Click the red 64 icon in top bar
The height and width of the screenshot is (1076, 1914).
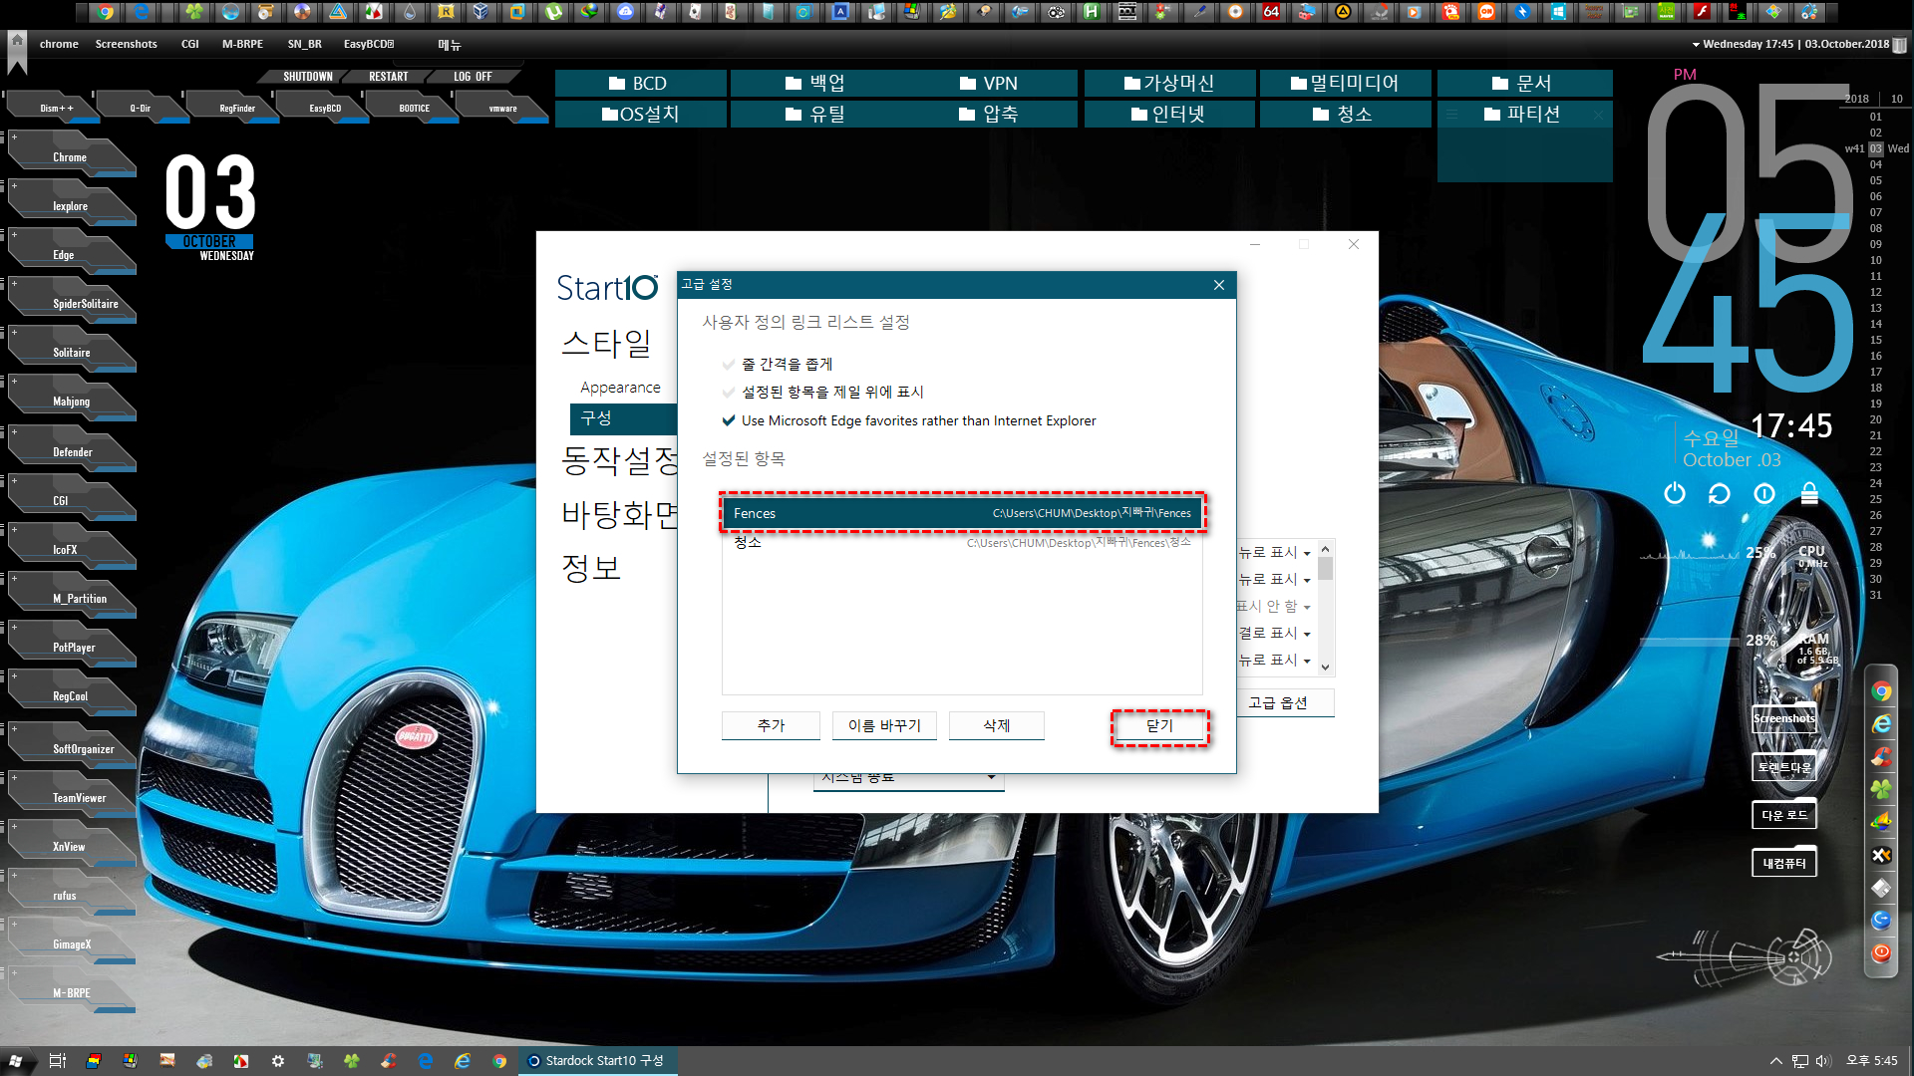tap(1271, 12)
